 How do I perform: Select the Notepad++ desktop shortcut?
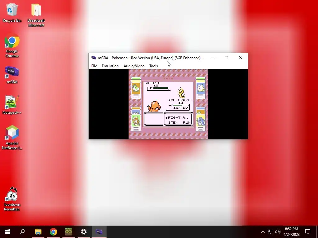pos(12,105)
